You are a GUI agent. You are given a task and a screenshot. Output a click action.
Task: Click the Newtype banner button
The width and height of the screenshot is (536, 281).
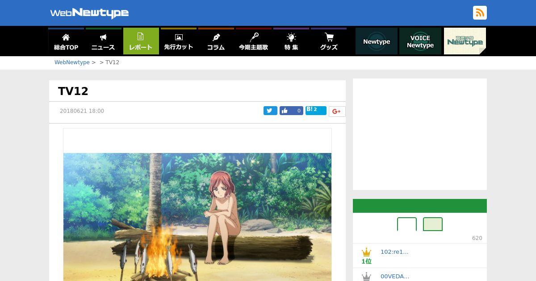coord(377,41)
